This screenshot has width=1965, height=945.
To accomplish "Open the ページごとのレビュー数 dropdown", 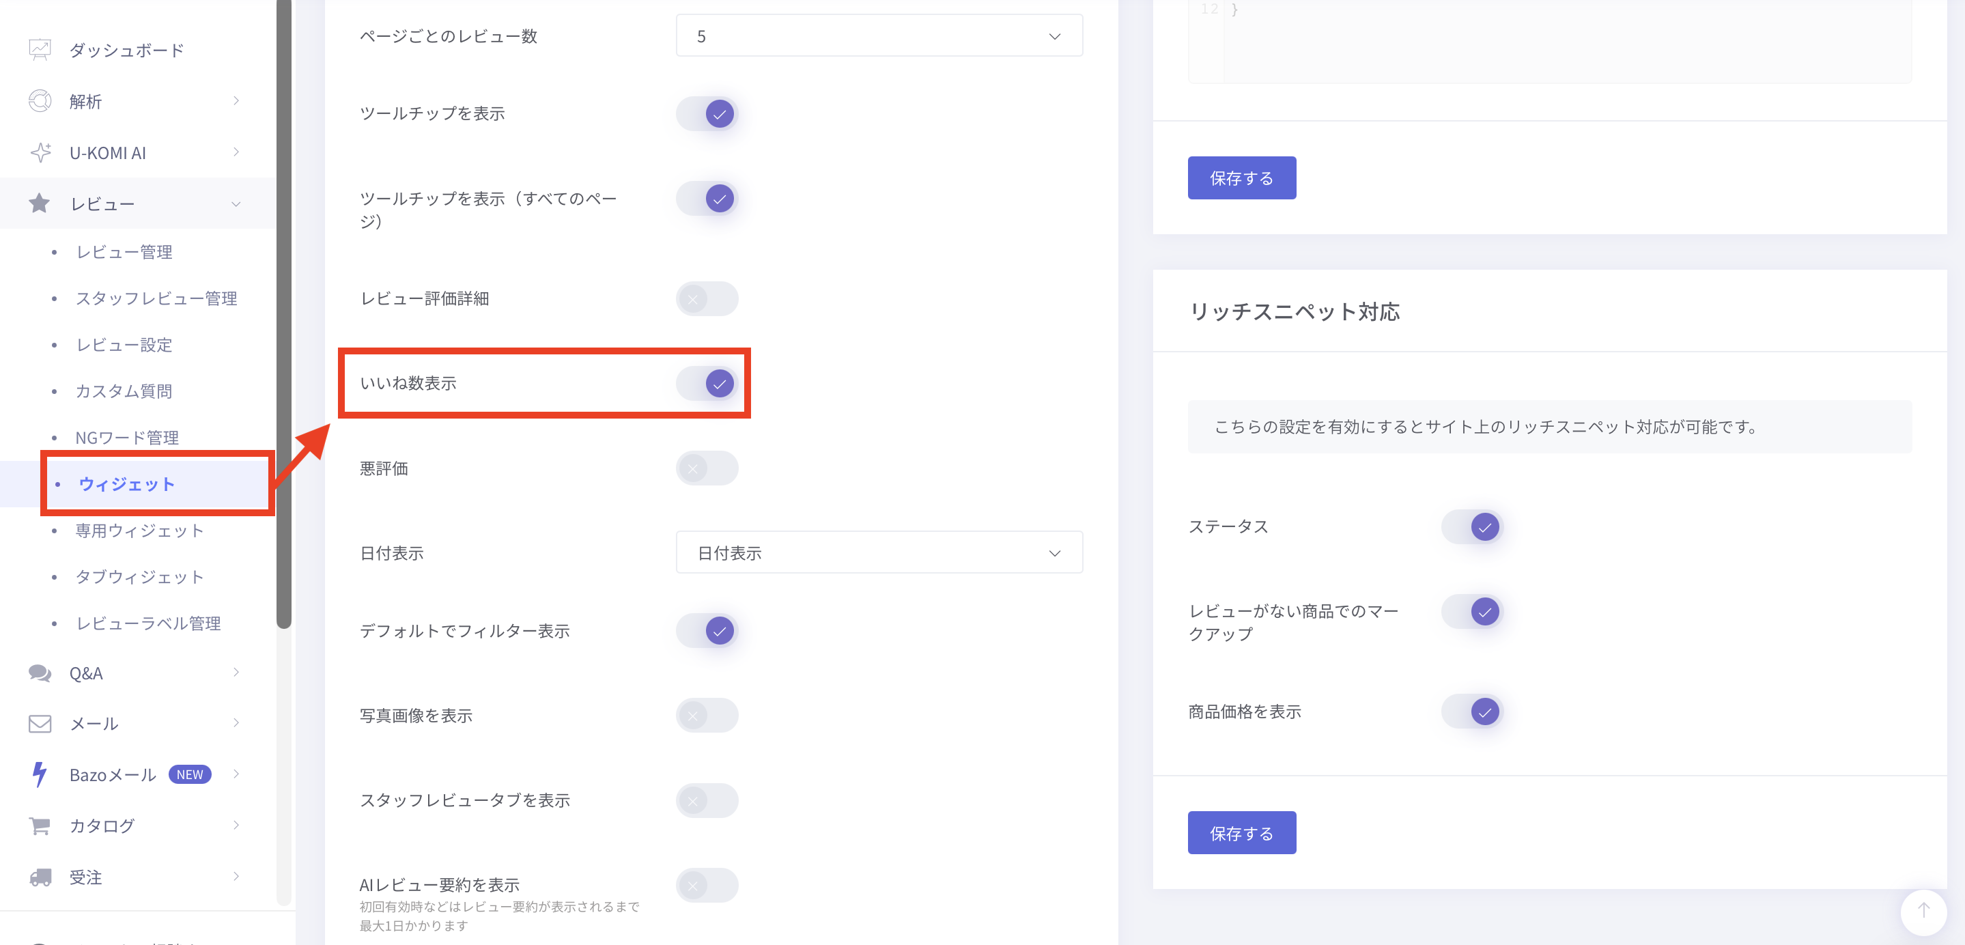I will (x=879, y=36).
